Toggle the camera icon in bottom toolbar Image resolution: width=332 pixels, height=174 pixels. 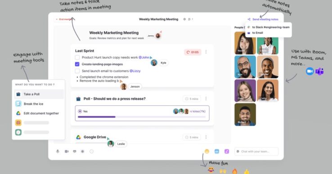[x=67, y=151]
